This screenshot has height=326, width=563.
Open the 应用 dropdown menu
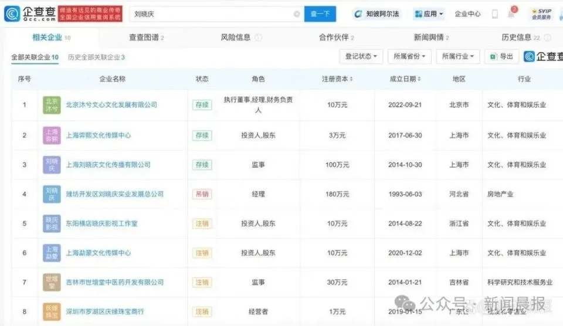429,13
